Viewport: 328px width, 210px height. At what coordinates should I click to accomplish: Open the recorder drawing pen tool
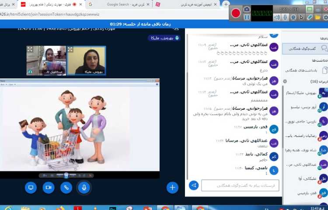(x=309, y=17)
